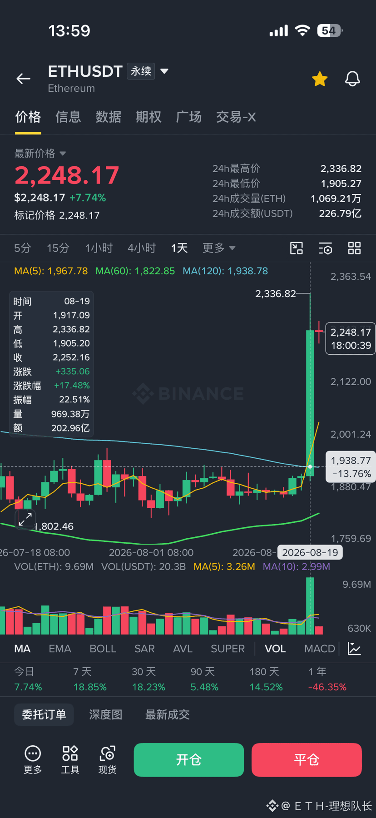Open the 更多 menu icon

33,759
